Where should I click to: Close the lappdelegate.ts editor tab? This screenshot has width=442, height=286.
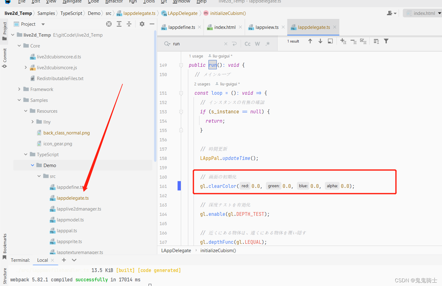[x=335, y=27]
